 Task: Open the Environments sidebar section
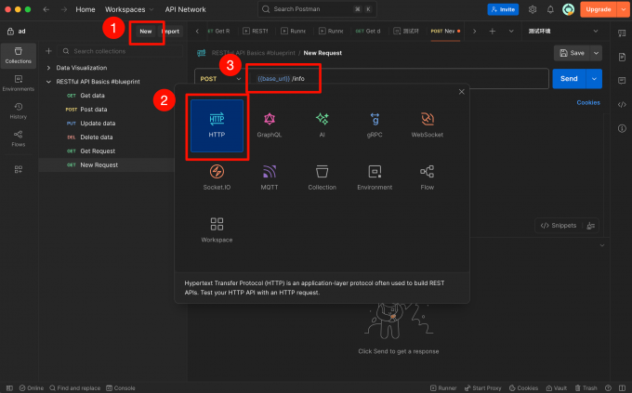click(19, 84)
